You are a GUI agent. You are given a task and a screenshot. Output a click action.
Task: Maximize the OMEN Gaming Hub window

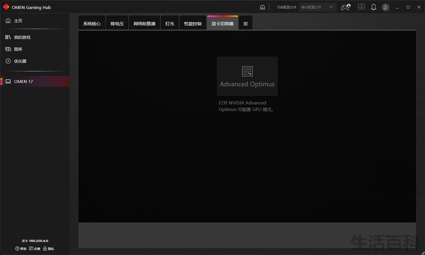click(408, 7)
